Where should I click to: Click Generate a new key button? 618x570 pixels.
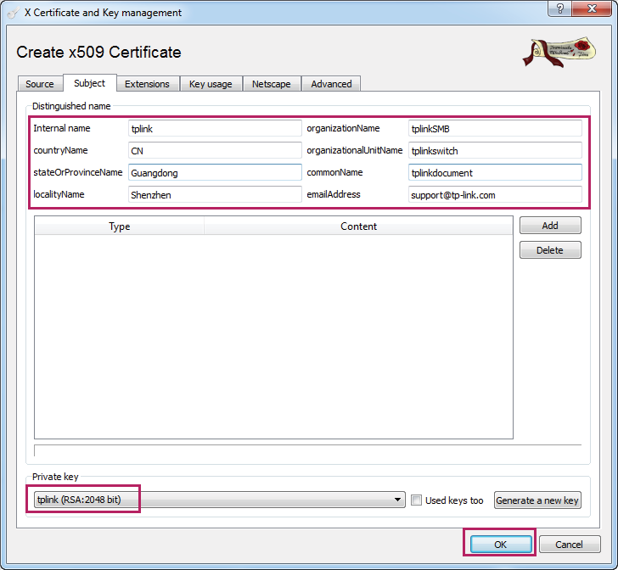(x=537, y=500)
